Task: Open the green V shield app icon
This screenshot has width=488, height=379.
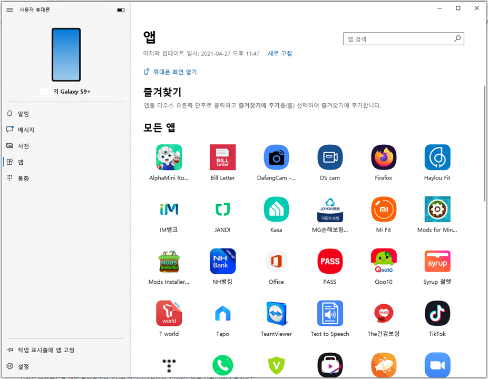Action: 276,365
